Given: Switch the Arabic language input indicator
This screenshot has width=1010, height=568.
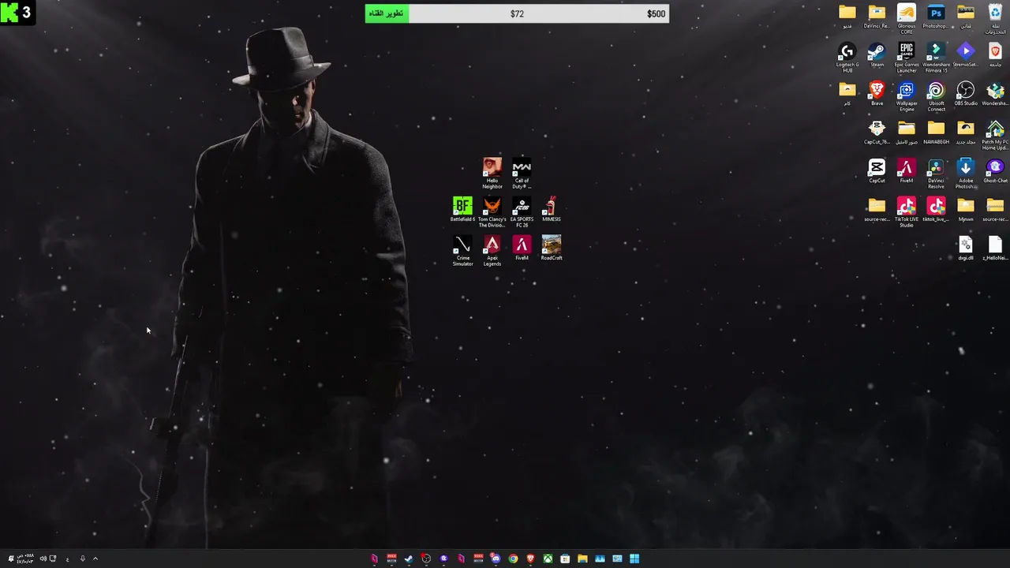Looking at the screenshot, I should [x=67, y=559].
